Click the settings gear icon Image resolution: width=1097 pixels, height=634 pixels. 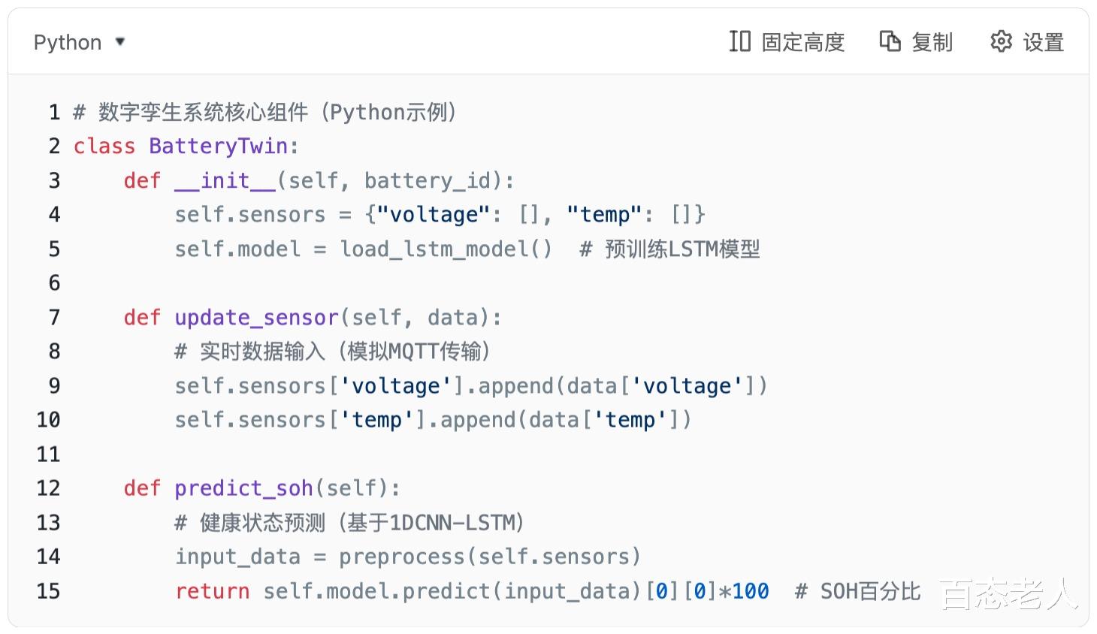point(1001,41)
